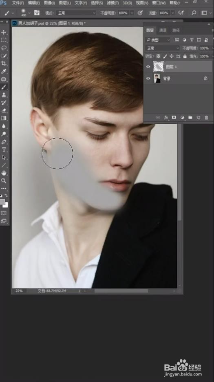
Task: Open the 视图(V) menu
Action: (142, 3)
